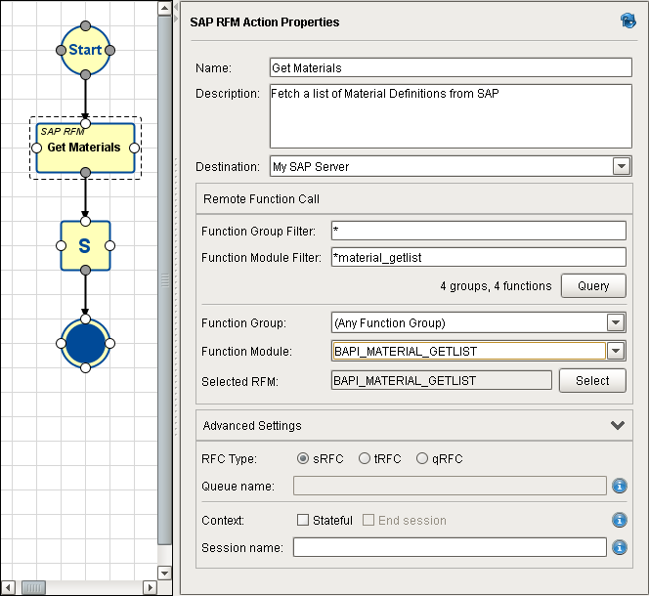Click the Function Module Filter field
Viewport: 649px width, 596px height.
(x=477, y=257)
